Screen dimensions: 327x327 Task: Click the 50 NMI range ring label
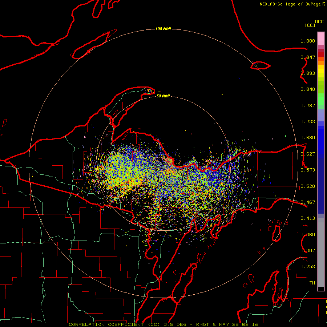163,96
